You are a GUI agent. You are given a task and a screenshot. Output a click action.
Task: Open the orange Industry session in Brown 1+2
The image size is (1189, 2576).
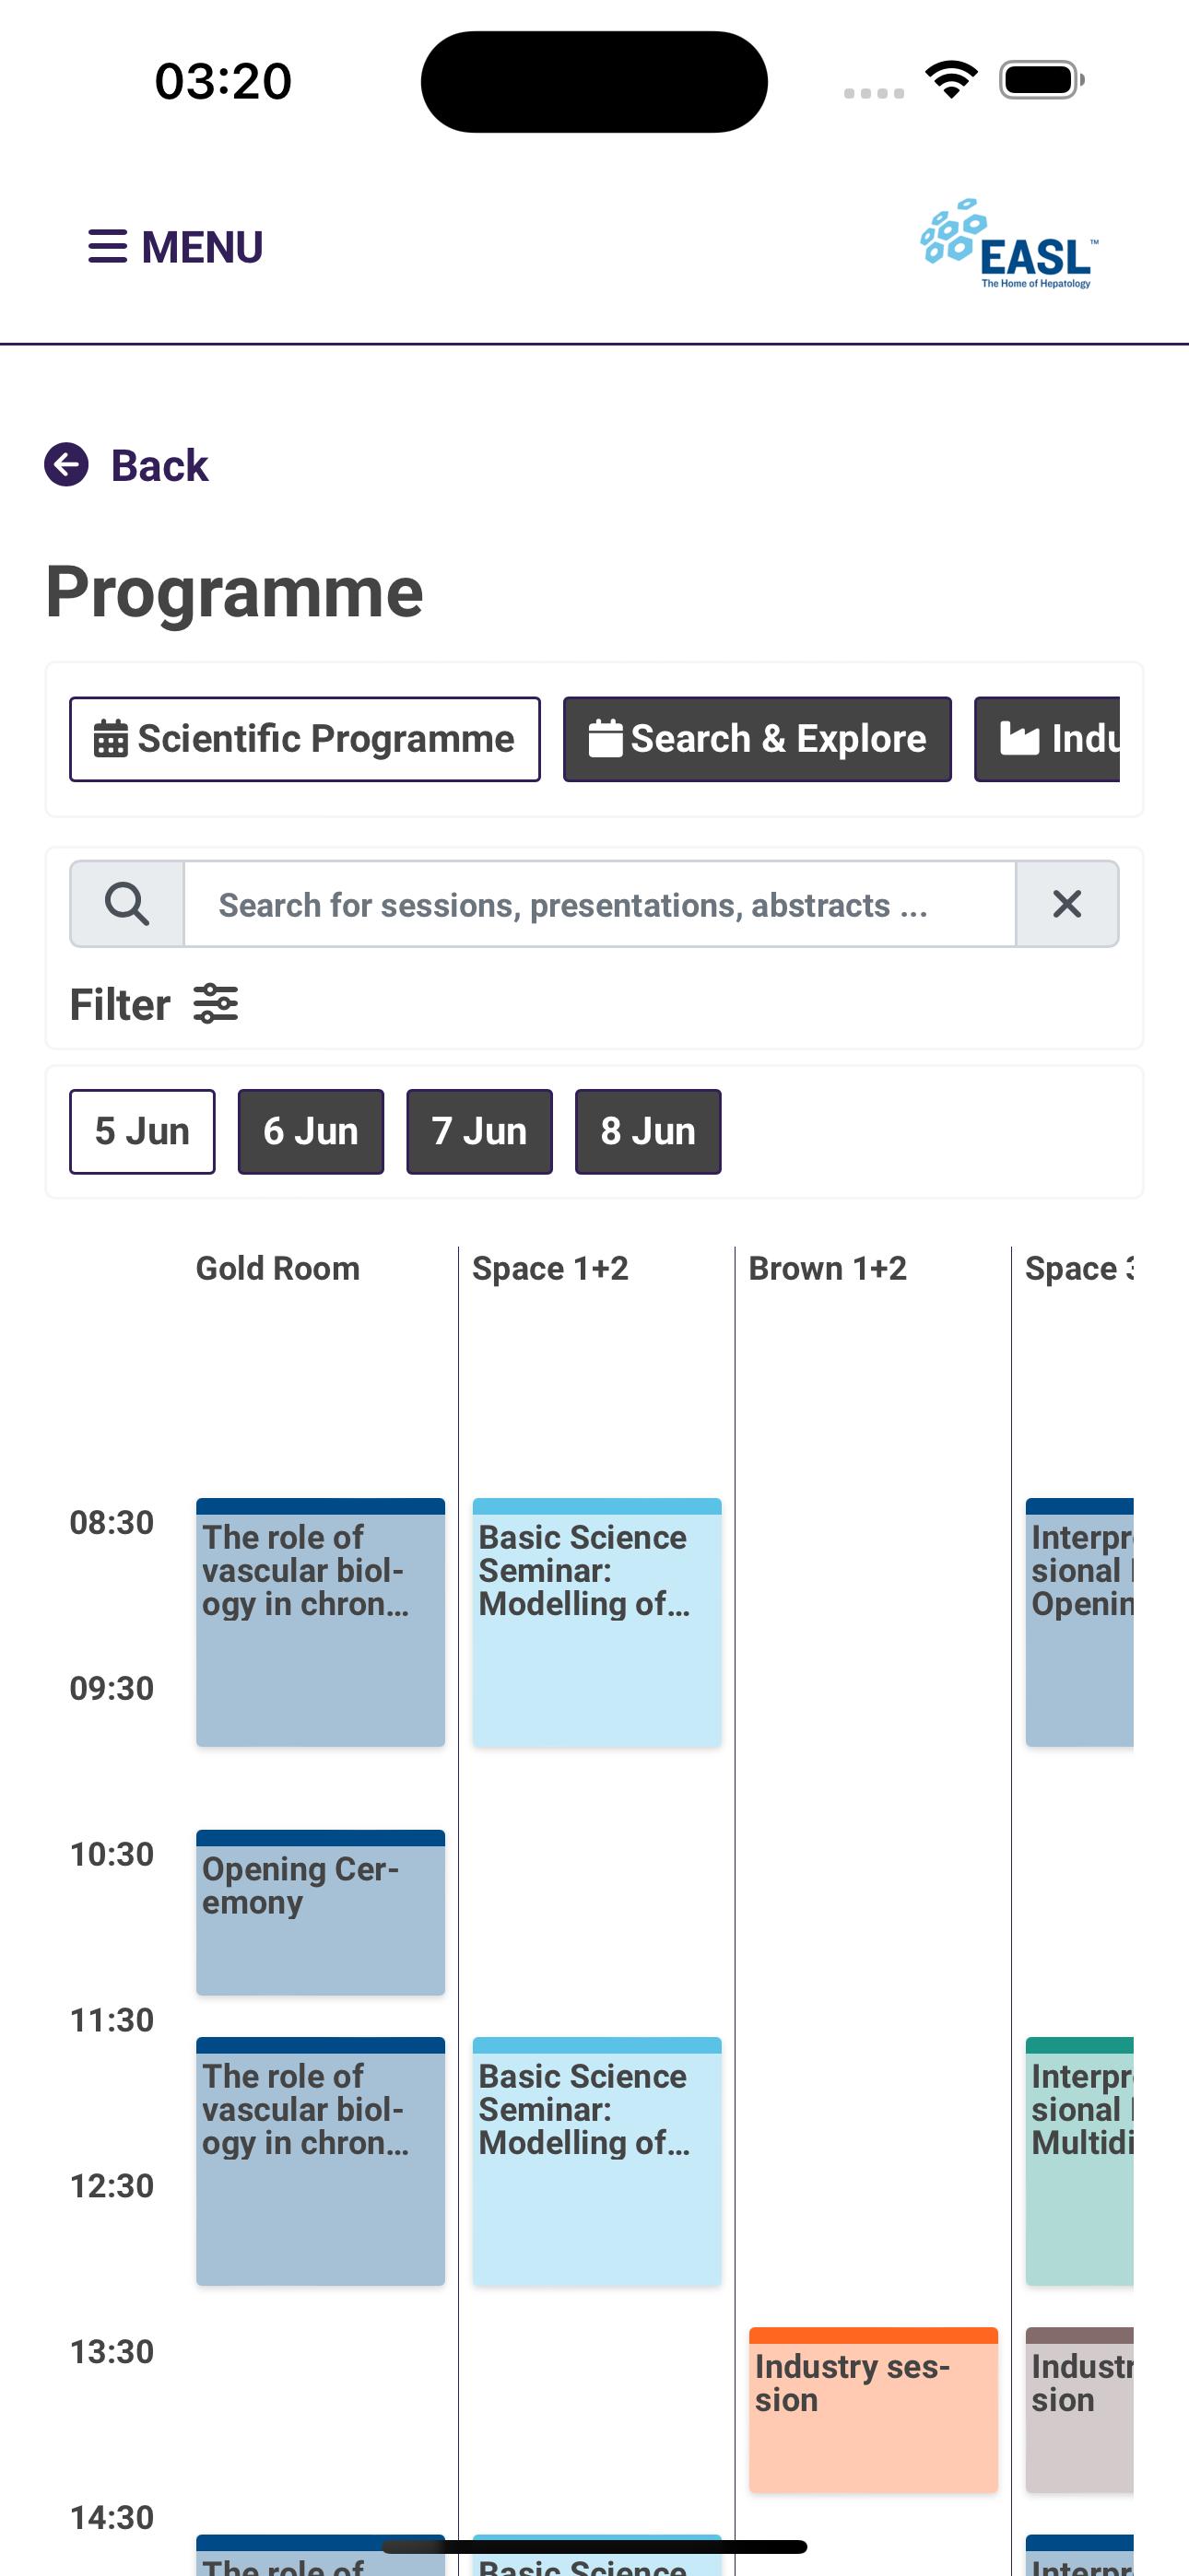click(874, 2409)
